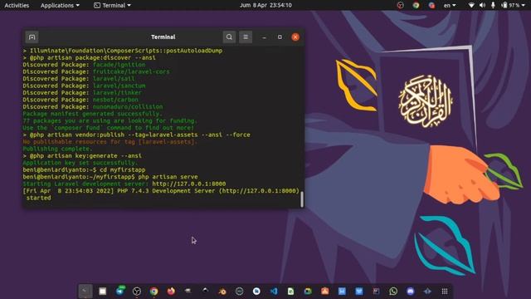Open the new tab button in Terminal header
531x299 pixels.
(32, 37)
